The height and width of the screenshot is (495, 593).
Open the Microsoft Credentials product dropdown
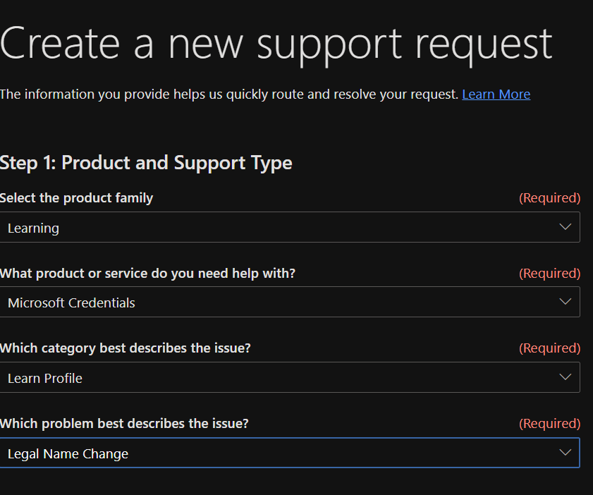282,302
